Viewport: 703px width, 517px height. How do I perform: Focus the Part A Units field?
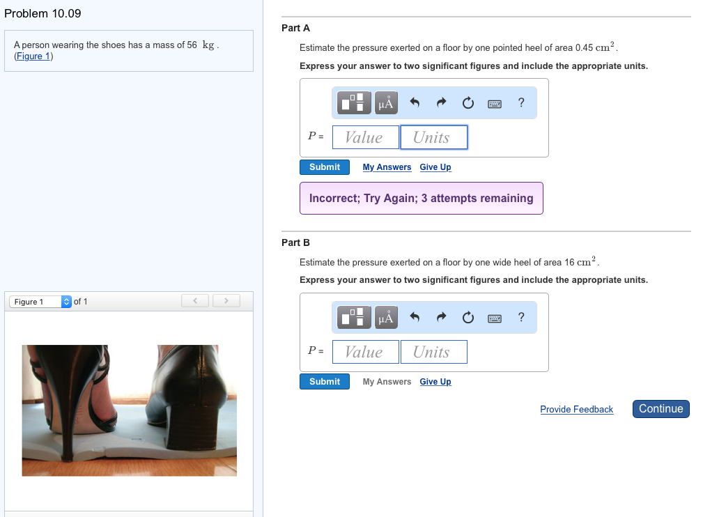point(433,137)
